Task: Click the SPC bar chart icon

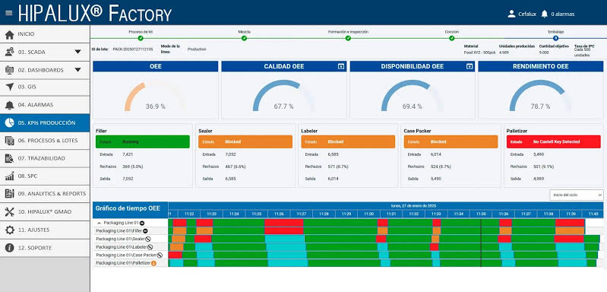Action: pos(10,176)
